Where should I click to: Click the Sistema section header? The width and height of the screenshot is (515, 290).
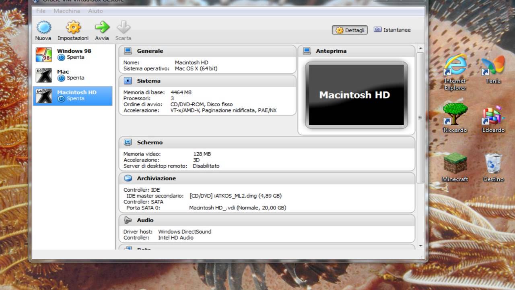pyautogui.click(x=207, y=81)
